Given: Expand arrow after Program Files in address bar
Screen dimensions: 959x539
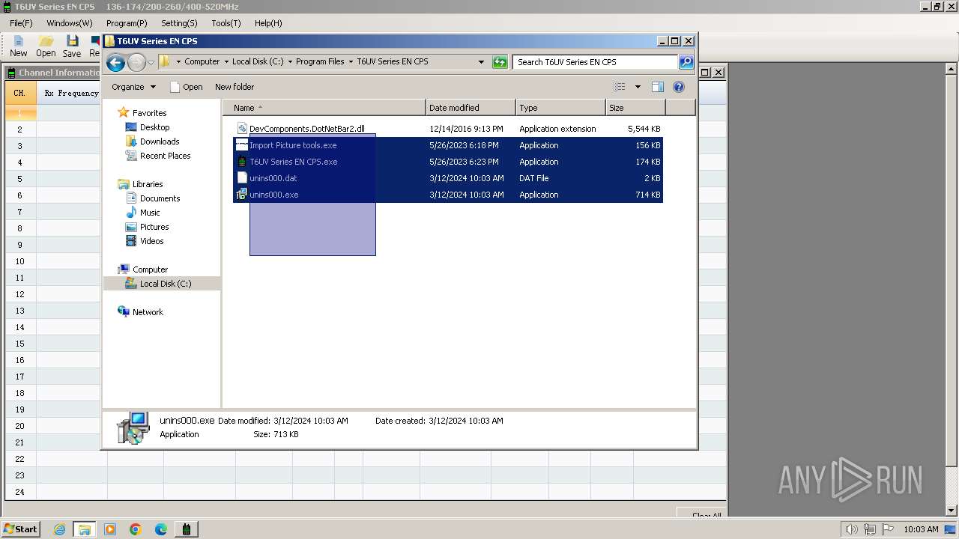Looking at the screenshot, I should coord(350,62).
